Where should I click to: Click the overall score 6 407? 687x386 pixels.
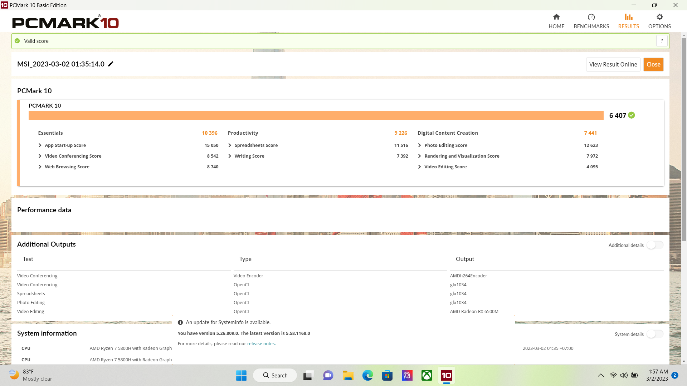(x=618, y=115)
